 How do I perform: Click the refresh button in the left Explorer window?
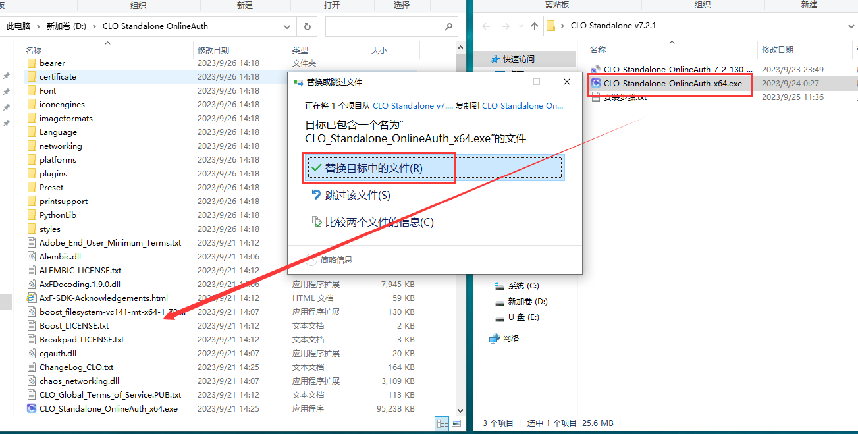point(307,27)
